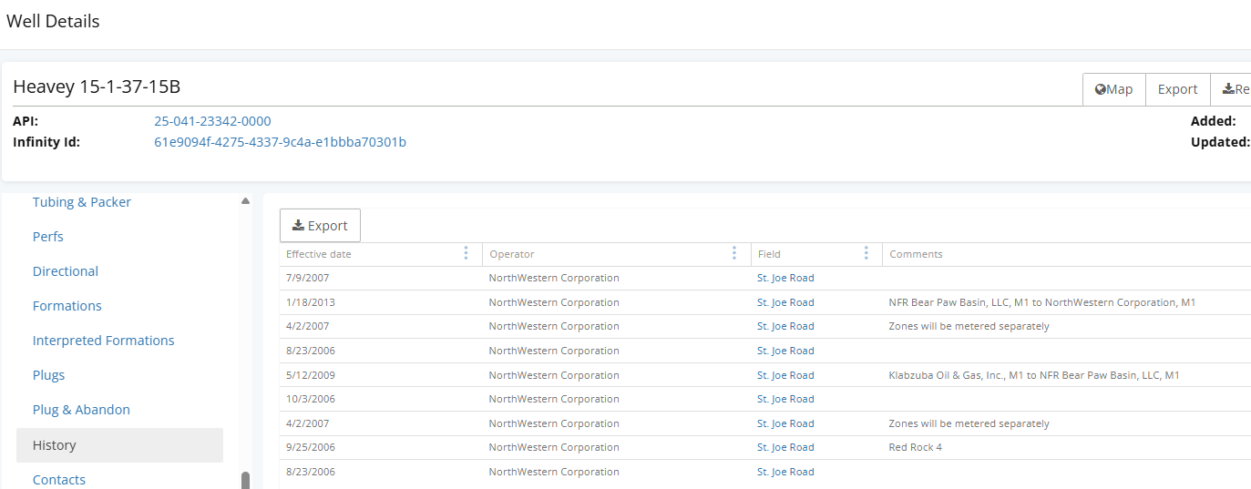Sort by the Comments column header
Viewport: 1251px width, 489px height.
pos(916,254)
